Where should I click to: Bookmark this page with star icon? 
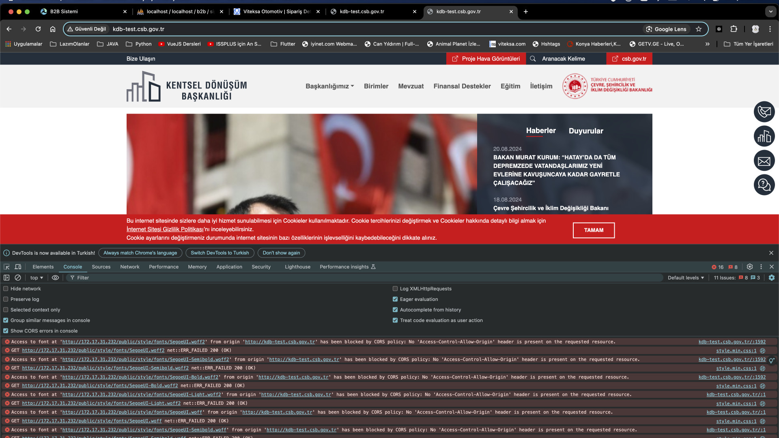(x=699, y=29)
